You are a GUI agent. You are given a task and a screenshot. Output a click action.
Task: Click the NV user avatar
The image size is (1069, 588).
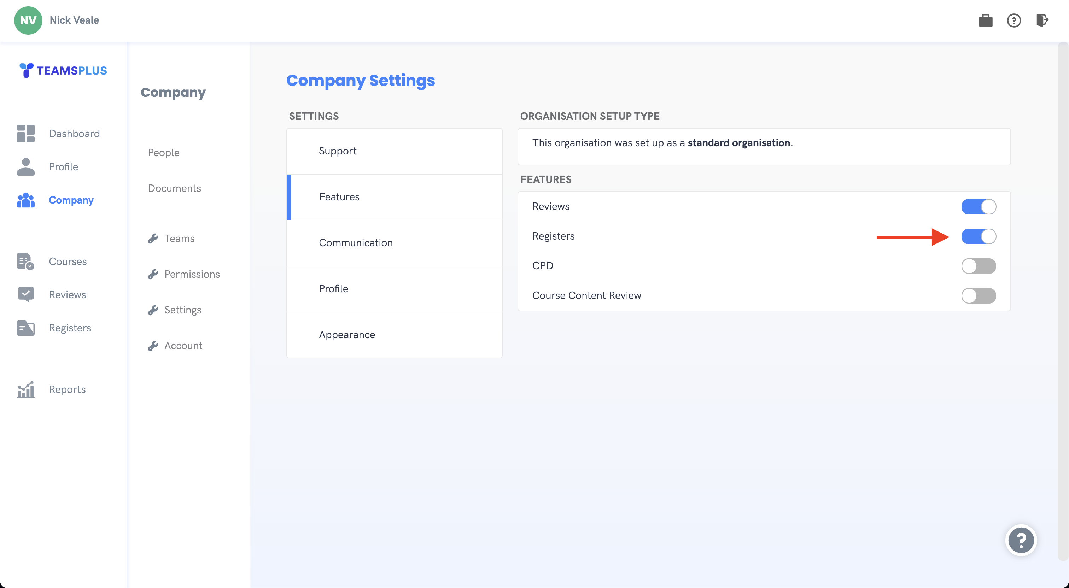coord(28,20)
